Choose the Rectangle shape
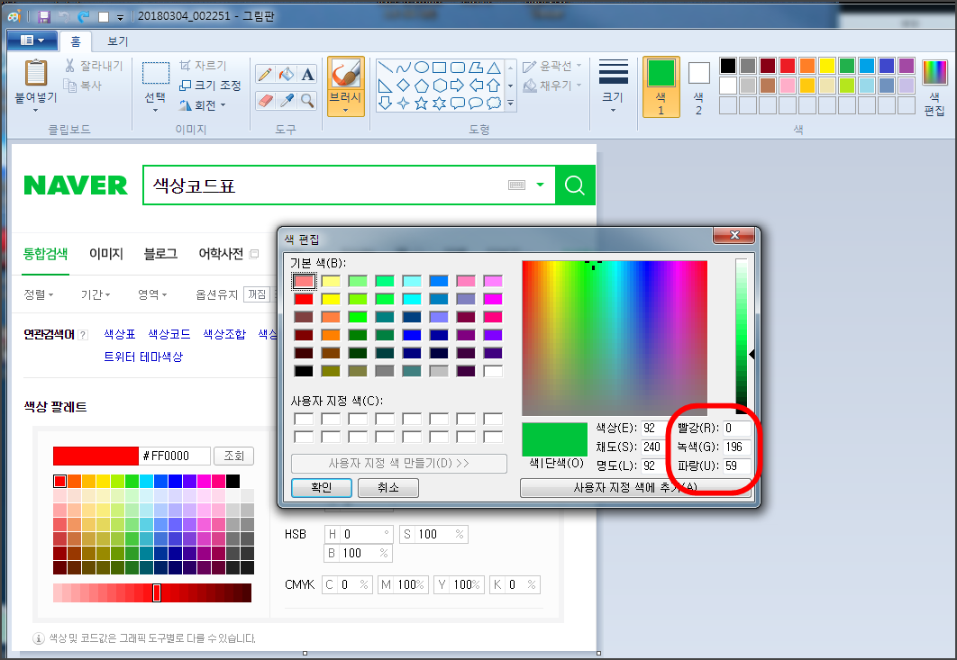This screenshot has width=957, height=660. click(440, 68)
